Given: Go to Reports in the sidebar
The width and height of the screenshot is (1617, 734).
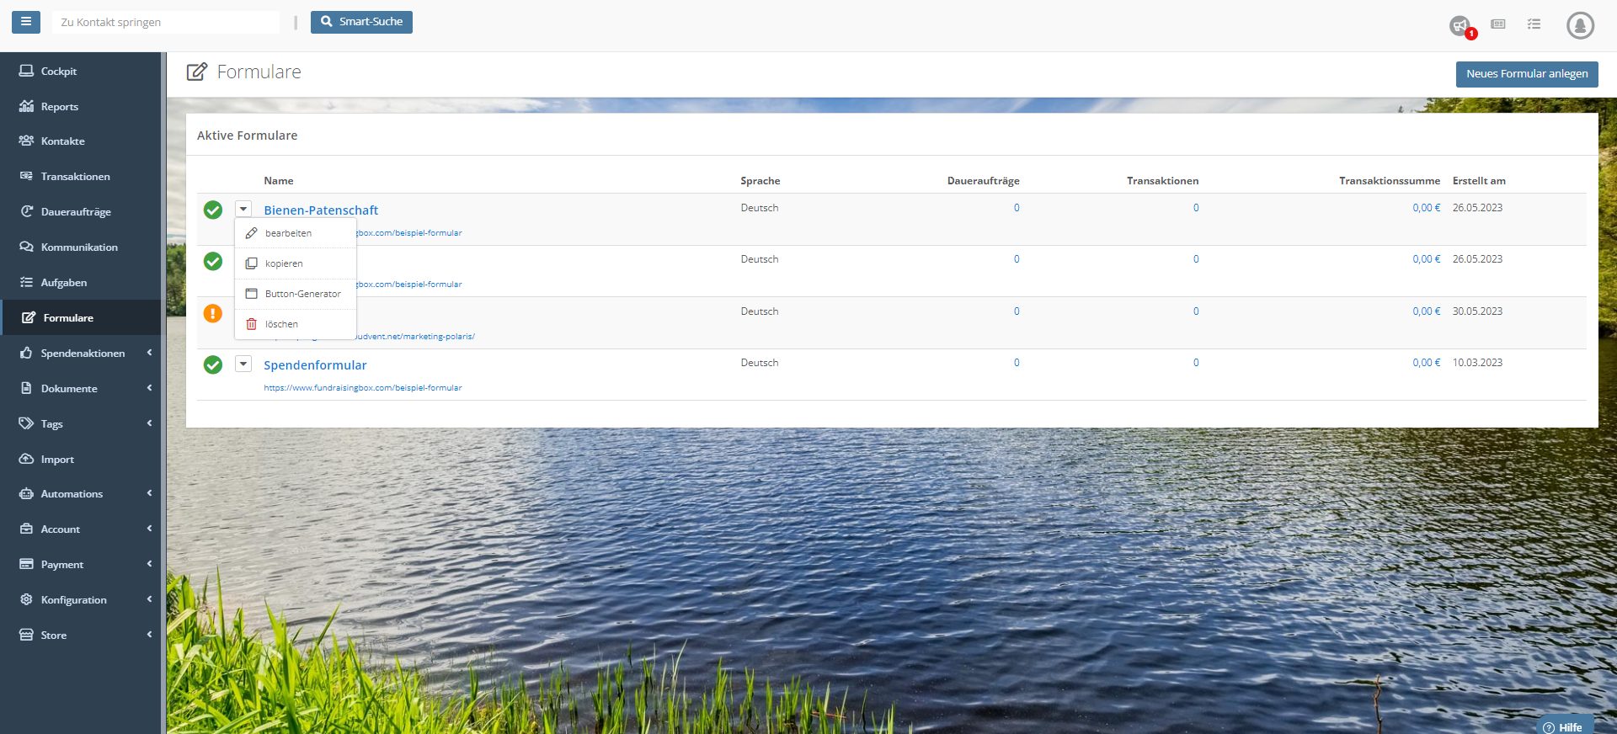Looking at the screenshot, I should coord(59,107).
